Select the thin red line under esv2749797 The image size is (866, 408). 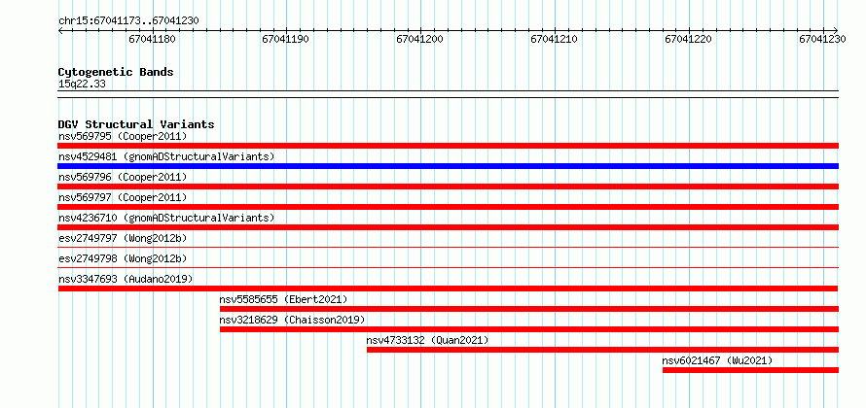448,247
